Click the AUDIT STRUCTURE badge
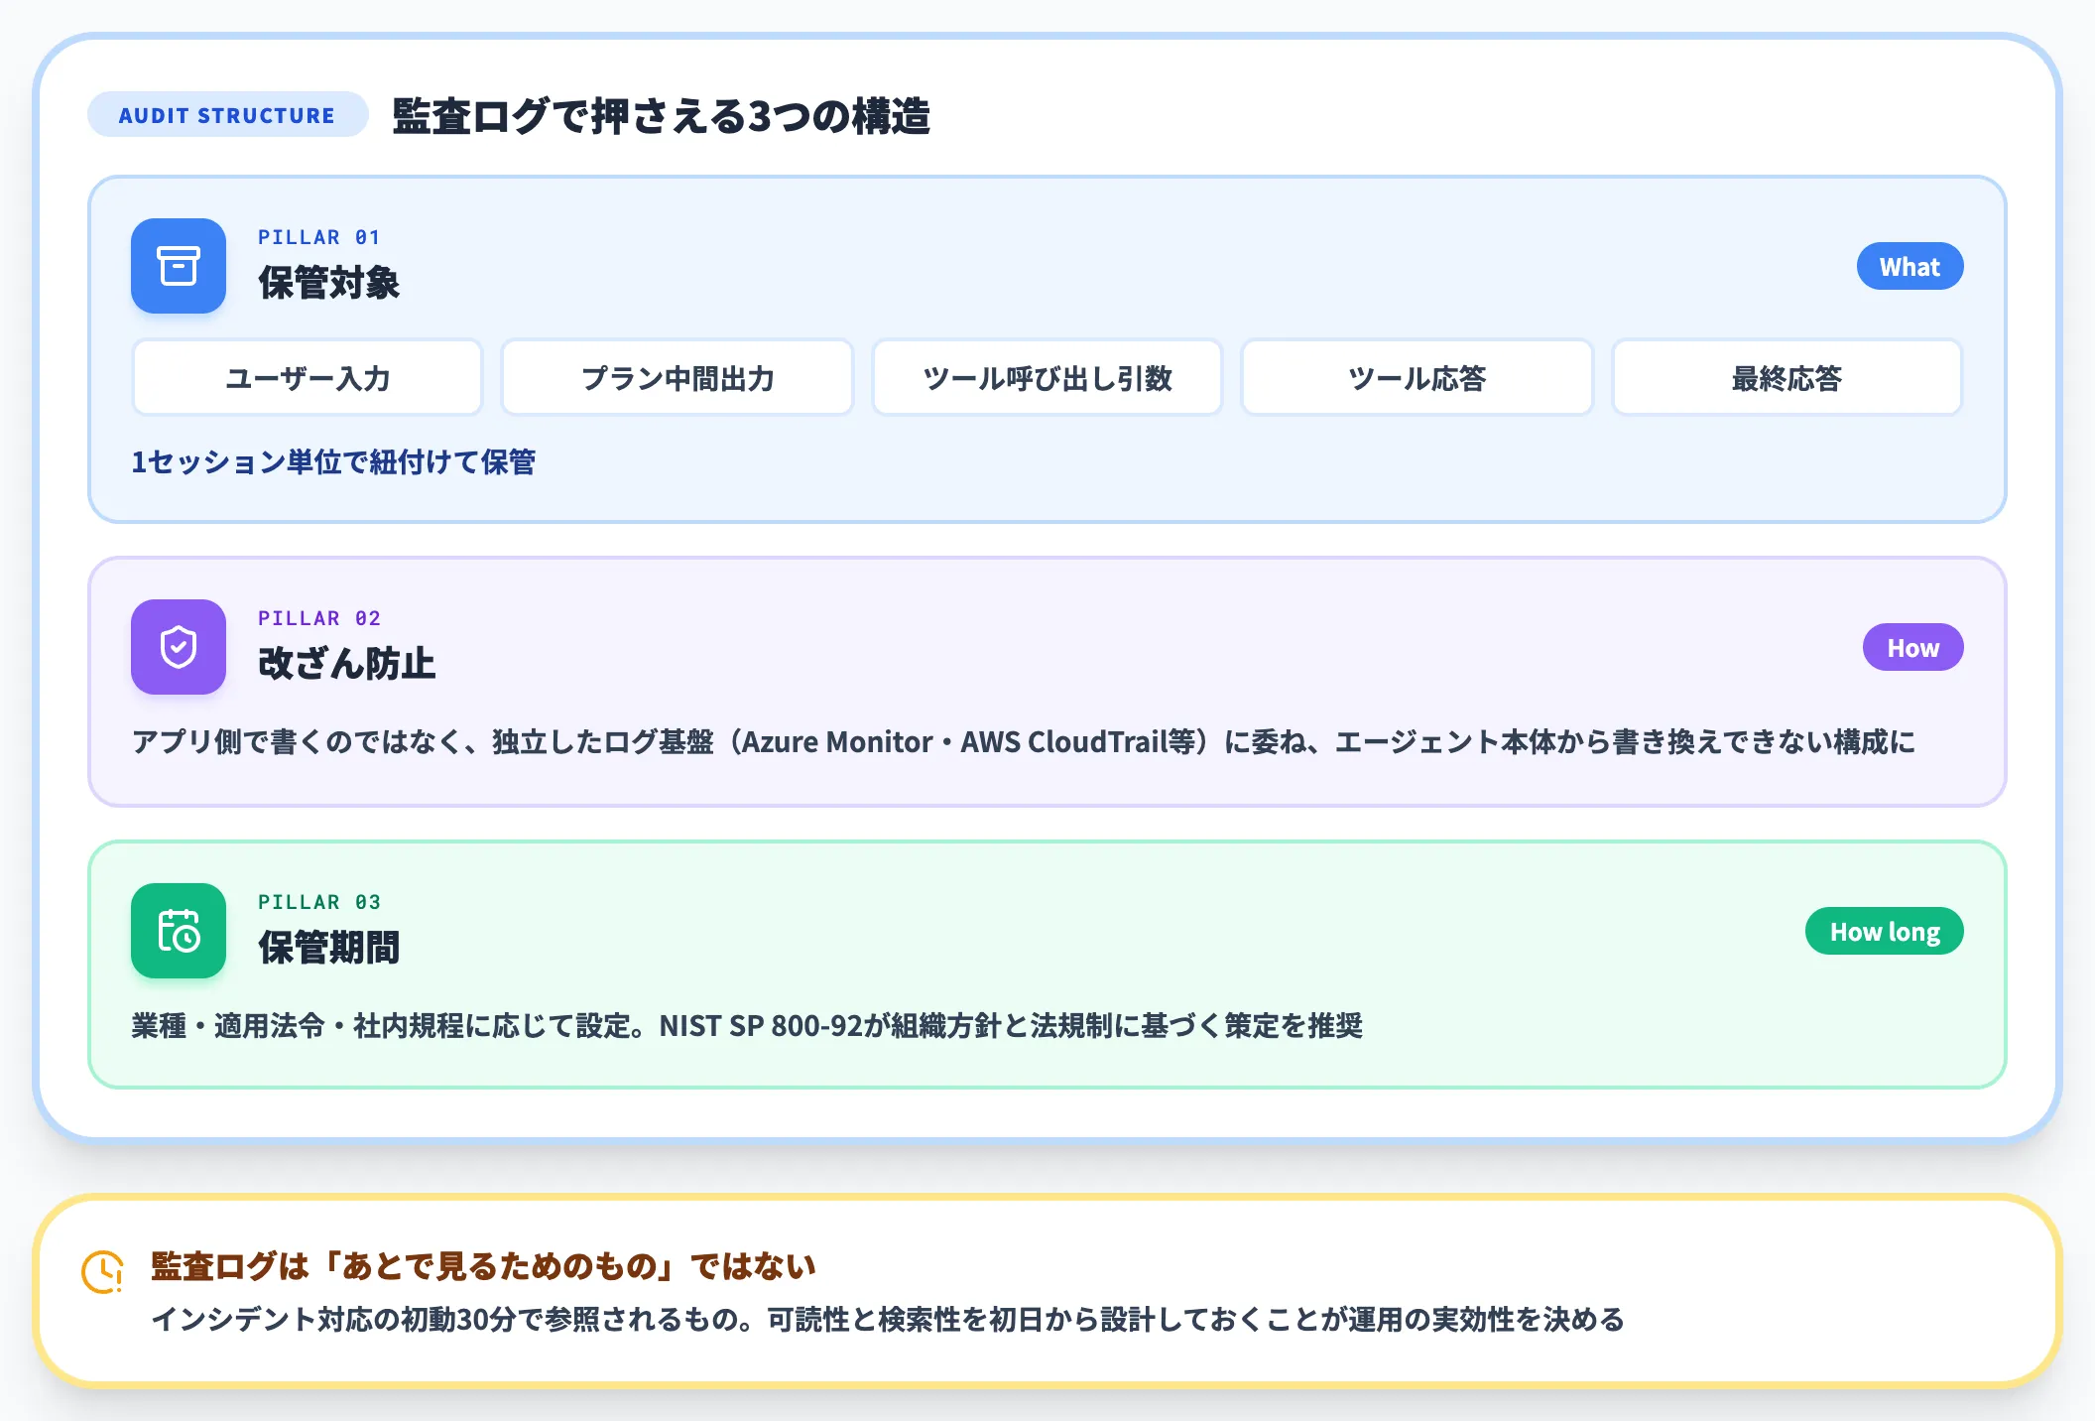2095x1421 pixels. click(227, 115)
